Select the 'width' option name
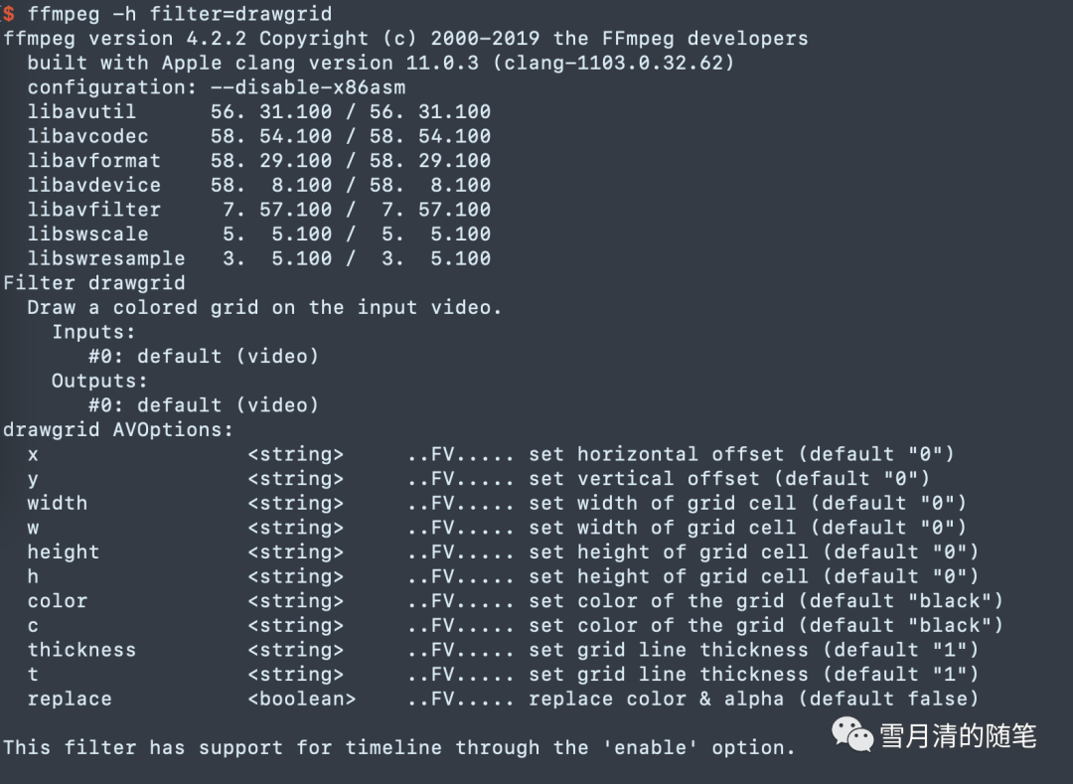The image size is (1073, 784). 58,503
